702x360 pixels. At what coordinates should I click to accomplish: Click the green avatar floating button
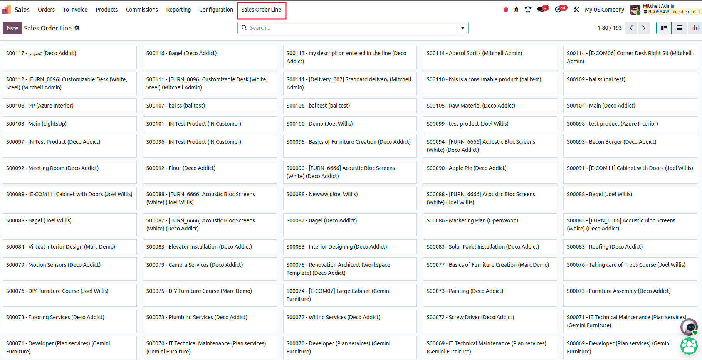coord(689,346)
